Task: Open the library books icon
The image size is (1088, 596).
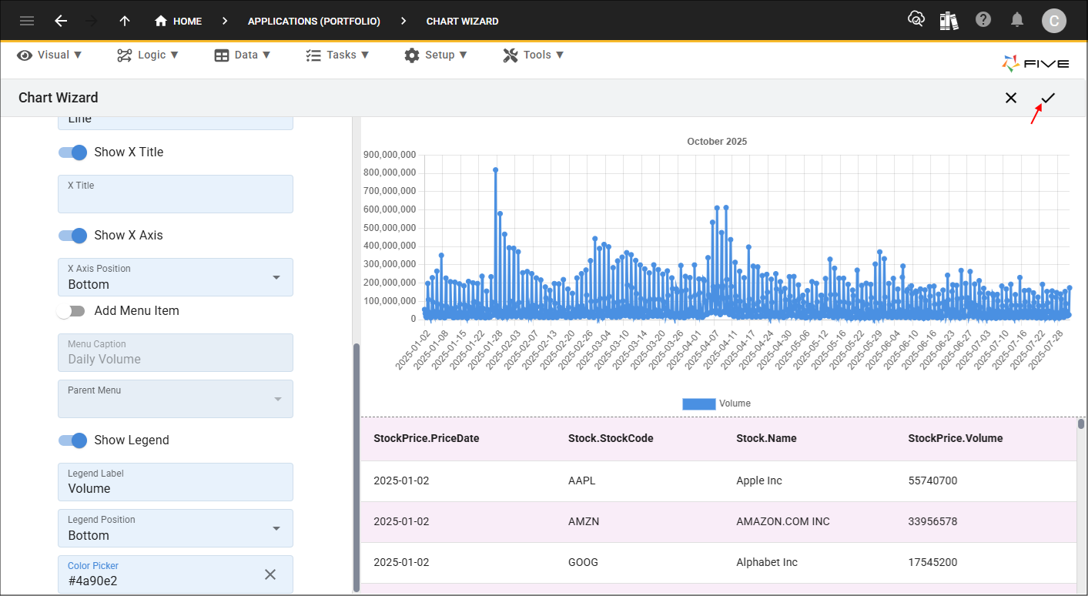Action: 949,20
